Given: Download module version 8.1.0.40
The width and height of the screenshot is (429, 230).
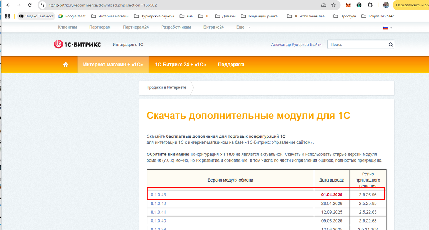Looking at the screenshot, I should pos(158,221).
